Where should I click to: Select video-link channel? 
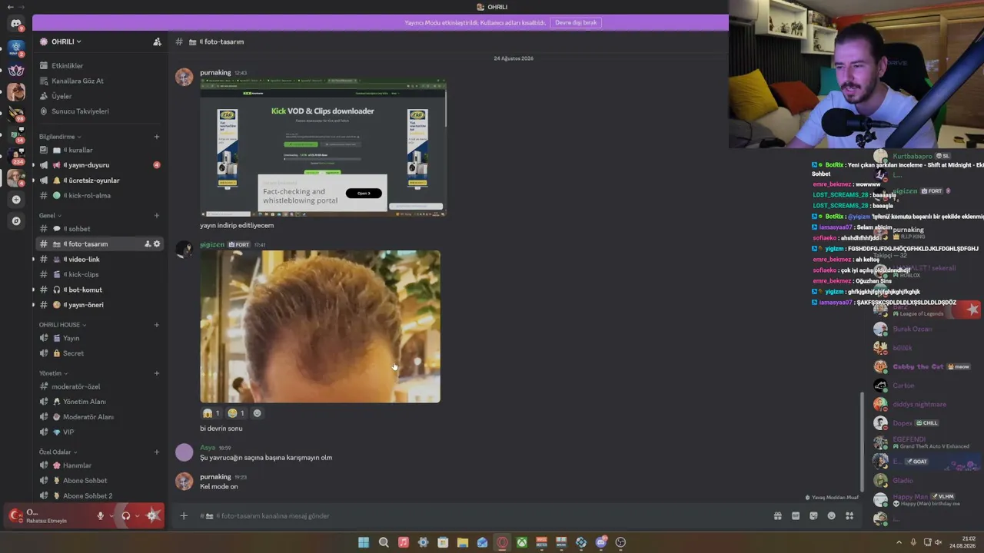pyautogui.click(x=99, y=260)
